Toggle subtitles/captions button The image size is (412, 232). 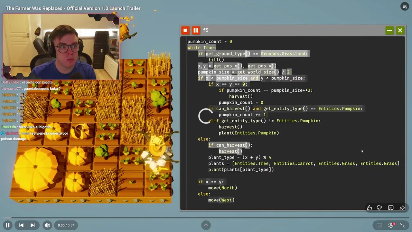pos(379,225)
